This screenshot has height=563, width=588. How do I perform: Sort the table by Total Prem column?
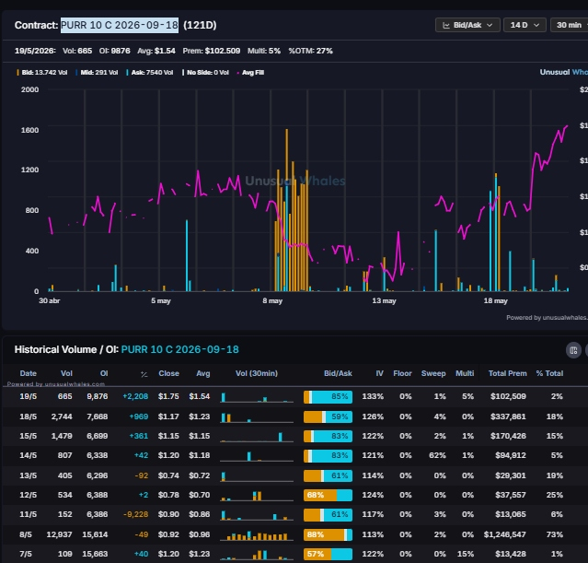(507, 373)
